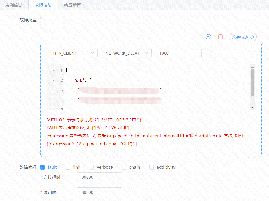This screenshot has width=269, height=201.
Task: Enable the verbose checkbox
Action: coord(92,167)
